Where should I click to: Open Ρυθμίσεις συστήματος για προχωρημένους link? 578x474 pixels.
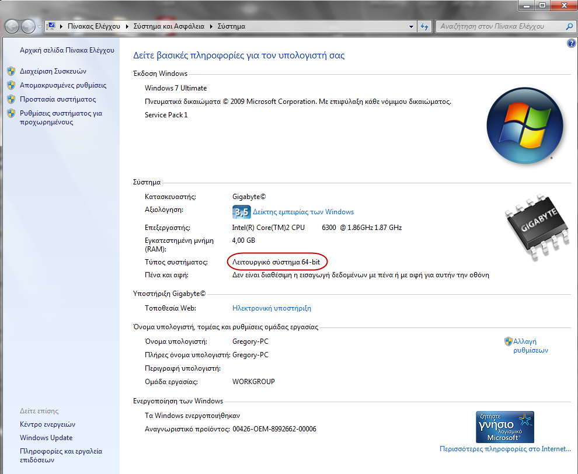pos(61,117)
